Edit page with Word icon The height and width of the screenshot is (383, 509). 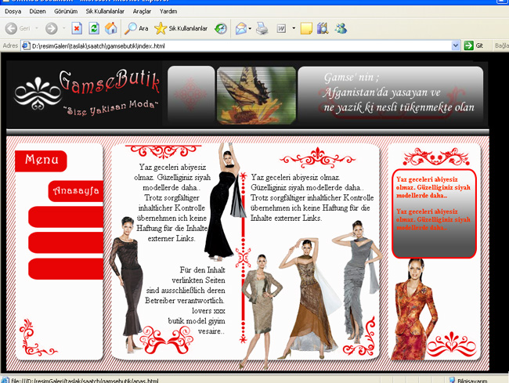tap(281, 28)
